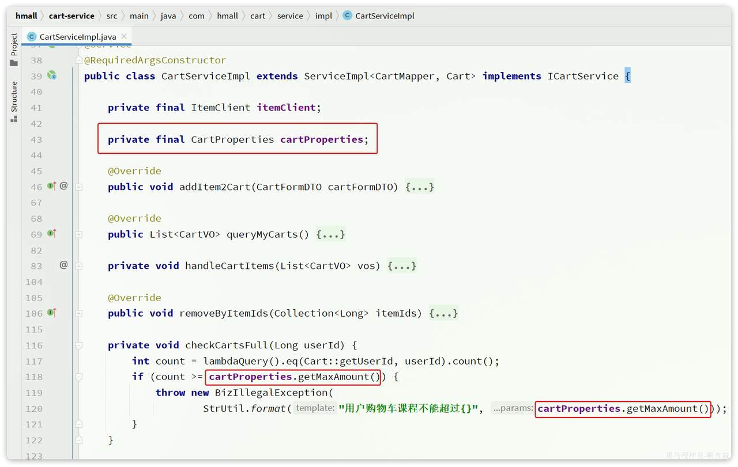Screen dimensions: 738x467
Task: Navigate to main breadcrumb
Action: [x=139, y=16]
